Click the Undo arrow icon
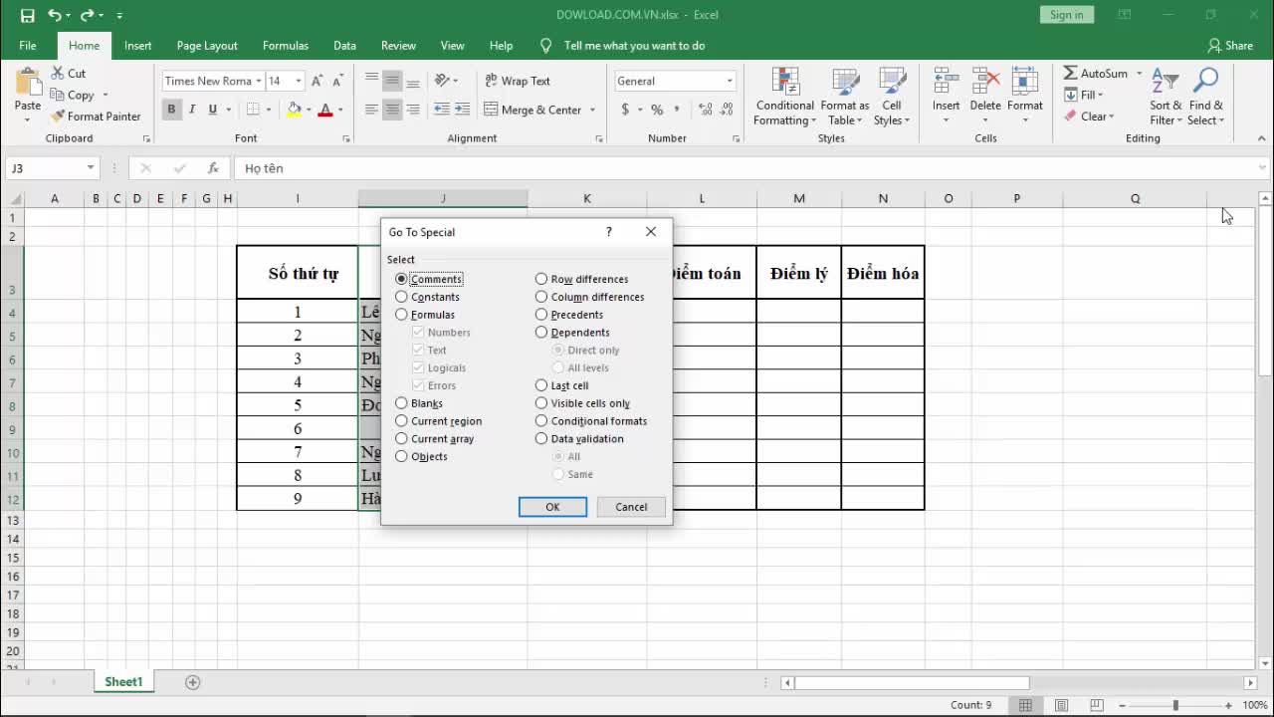This screenshot has width=1274, height=717. pyautogui.click(x=55, y=15)
